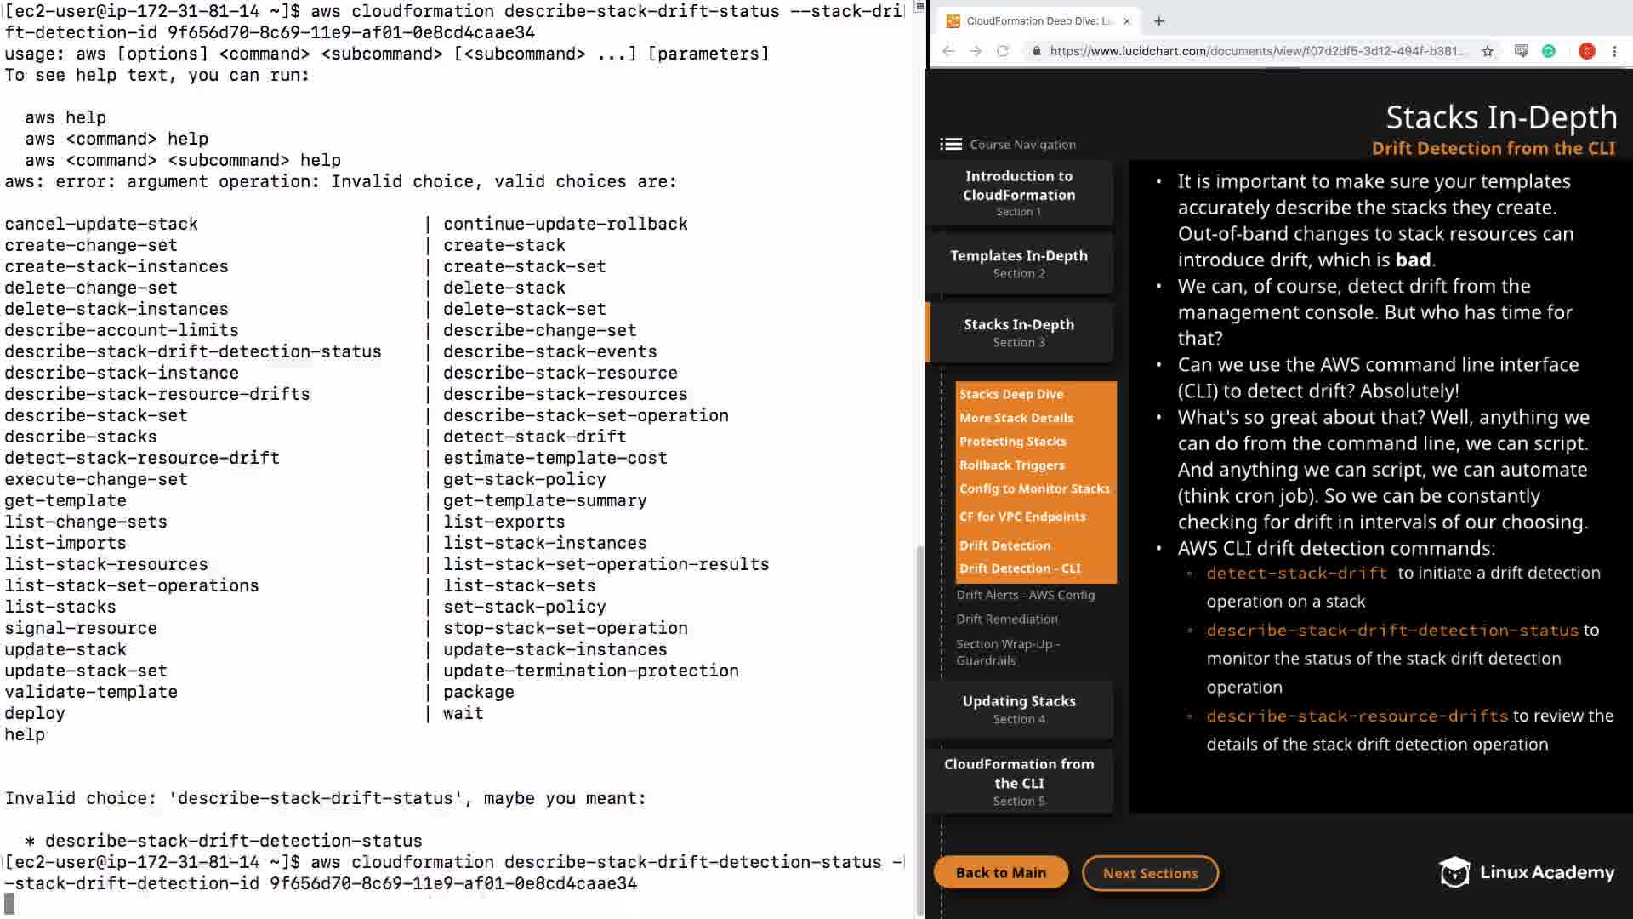The width and height of the screenshot is (1633, 919).
Task: Click the browser address bar URL
Action: pyautogui.click(x=1257, y=51)
